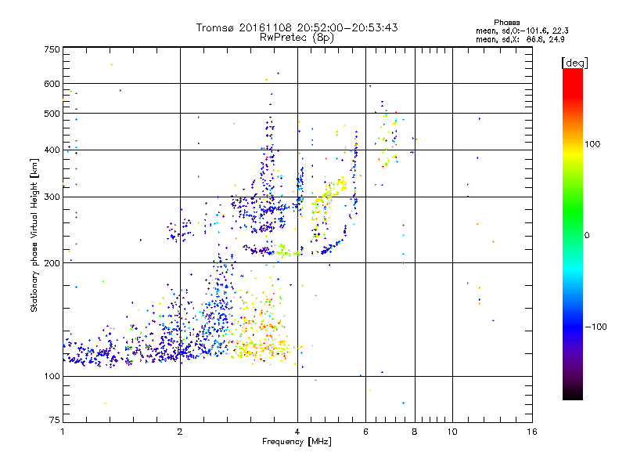The width and height of the screenshot is (626, 470).
Task: Click the "Stationary phase Virtual Height [km]" label
Action: [x=34, y=236]
